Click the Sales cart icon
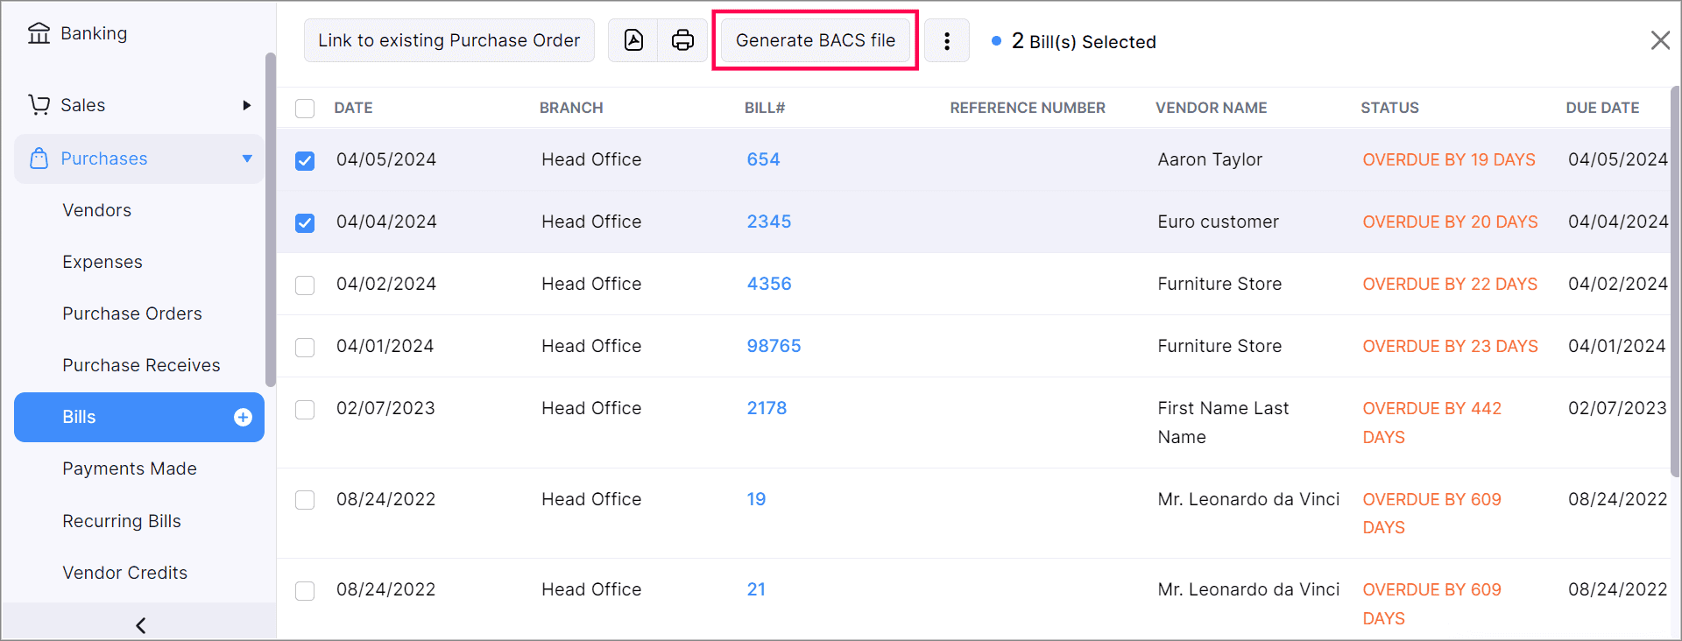This screenshot has height=641, width=1682. (39, 105)
